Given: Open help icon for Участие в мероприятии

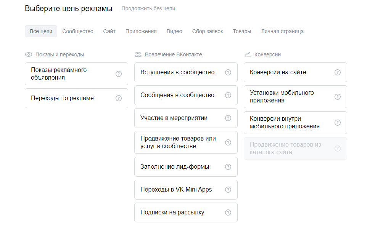Looking at the screenshot, I should click(228, 118).
